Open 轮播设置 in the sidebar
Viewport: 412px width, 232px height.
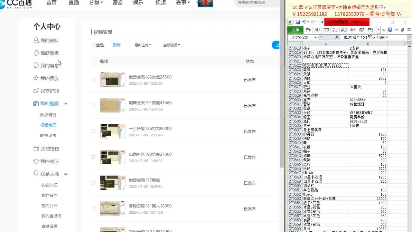click(x=48, y=135)
